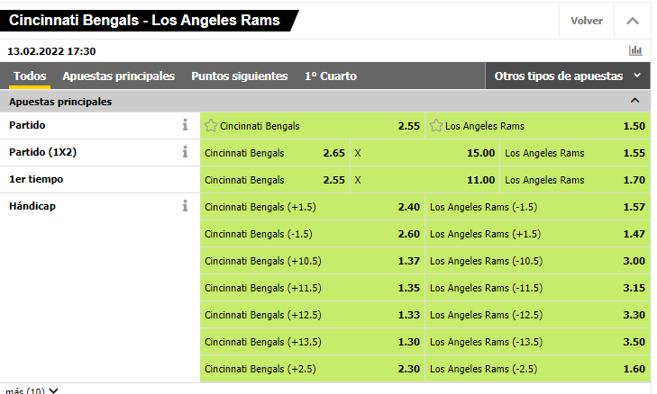Pick Cincinnati Bengals (+13.5) at 1.30
This screenshot has width=657, height=394.
312,342
